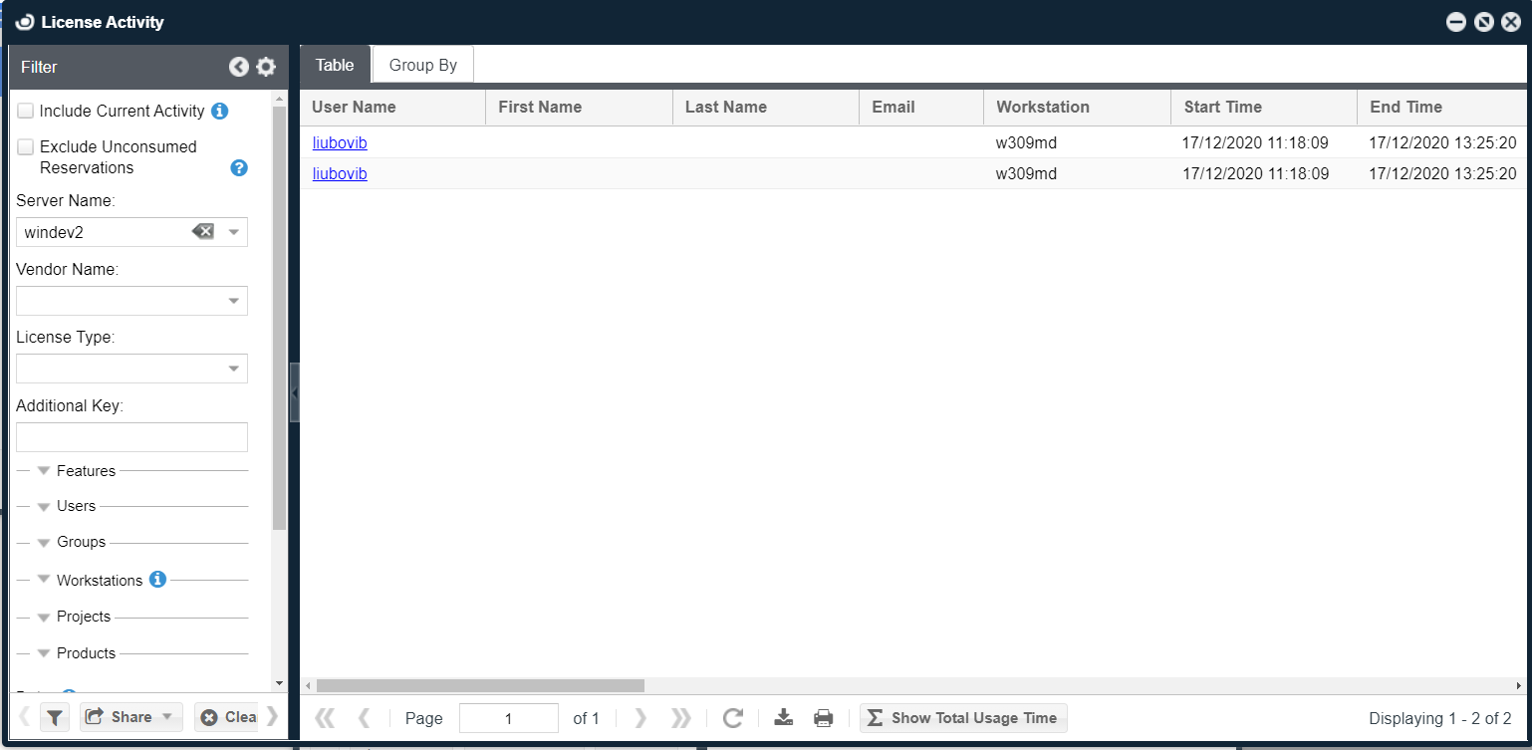Check Exclude Unconsumed Reservations
This screenshot has height=750, width=1532.
[x=25, y=146]
